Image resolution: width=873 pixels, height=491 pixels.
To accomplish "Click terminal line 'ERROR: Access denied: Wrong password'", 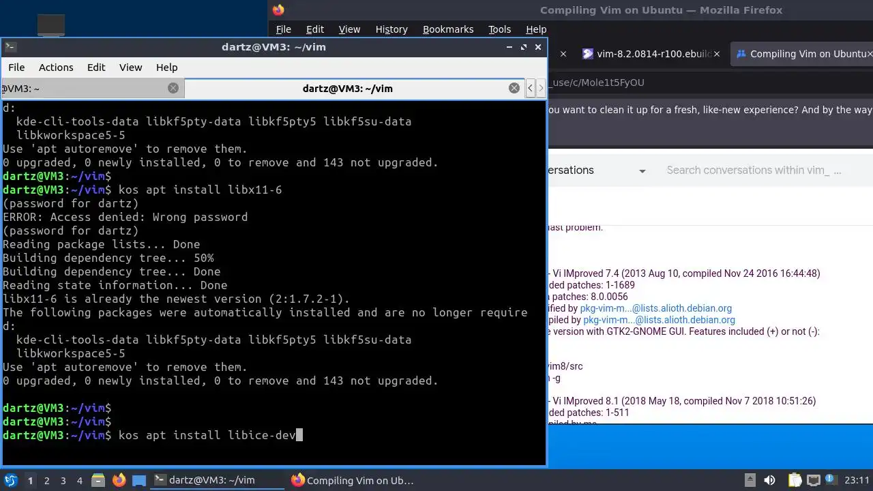I will click(125, 217).
